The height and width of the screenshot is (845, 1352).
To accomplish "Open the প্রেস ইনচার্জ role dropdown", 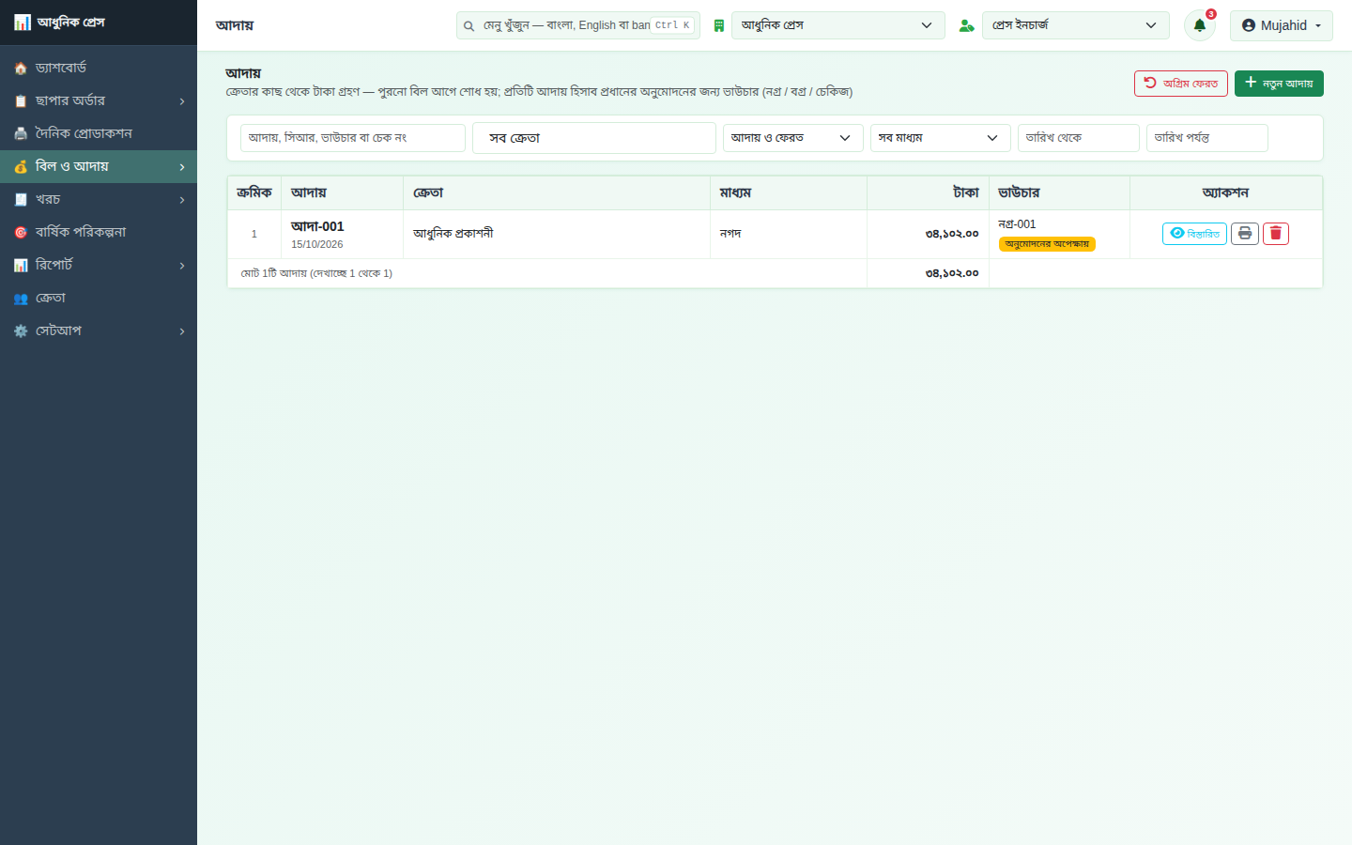I will [1075, 25].
